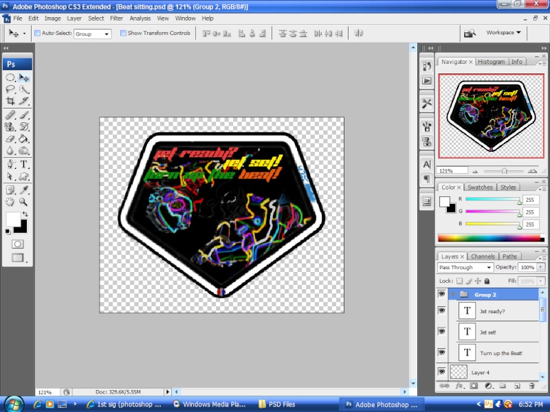Viewport: 550px width, 412px height.
Task: Open the Image menu
Action: point(53,19)
